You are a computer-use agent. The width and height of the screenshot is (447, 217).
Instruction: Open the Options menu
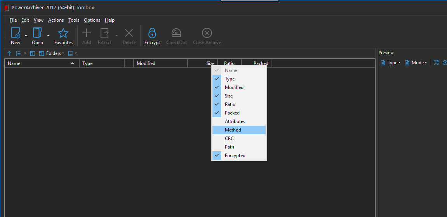tap(92, 20)
